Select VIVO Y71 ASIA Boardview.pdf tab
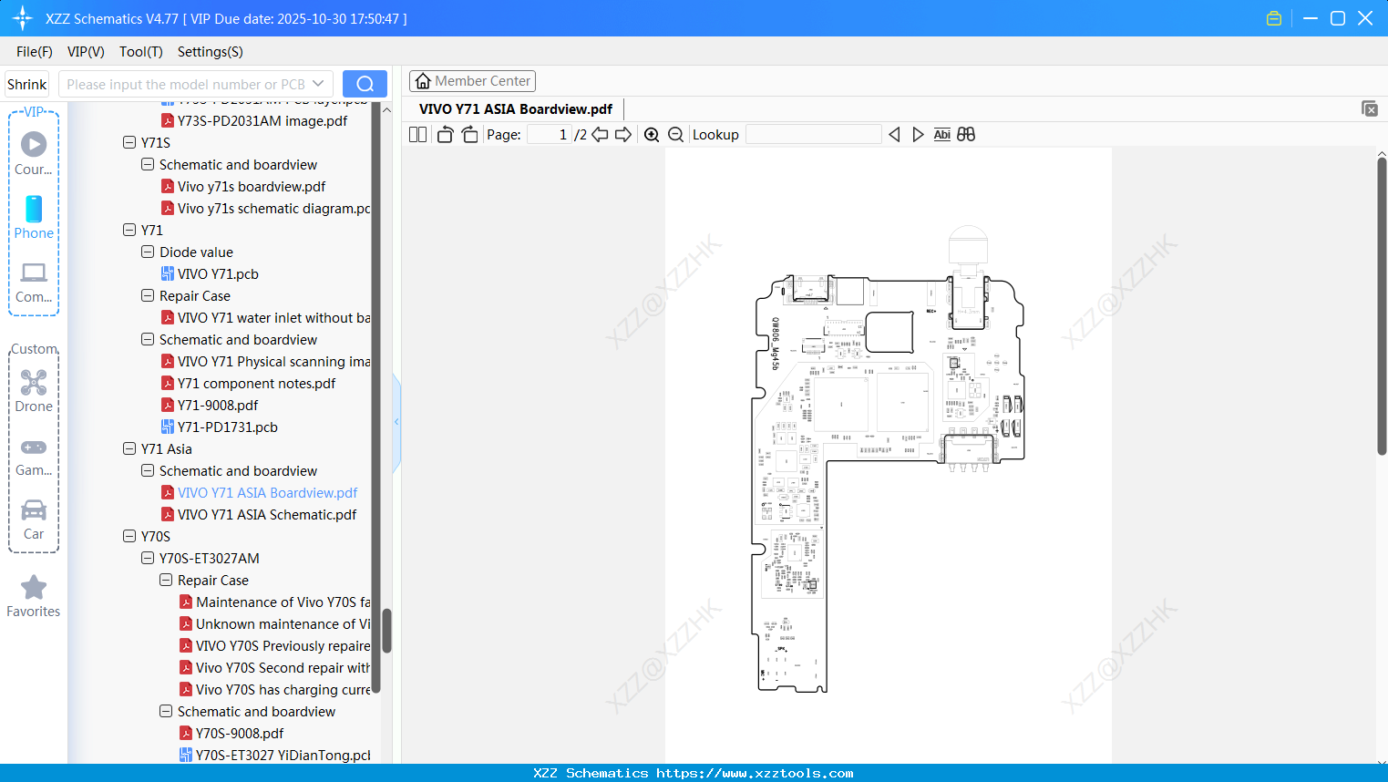1388x782 pixels. pyautogui.click(x=516, y=109)
